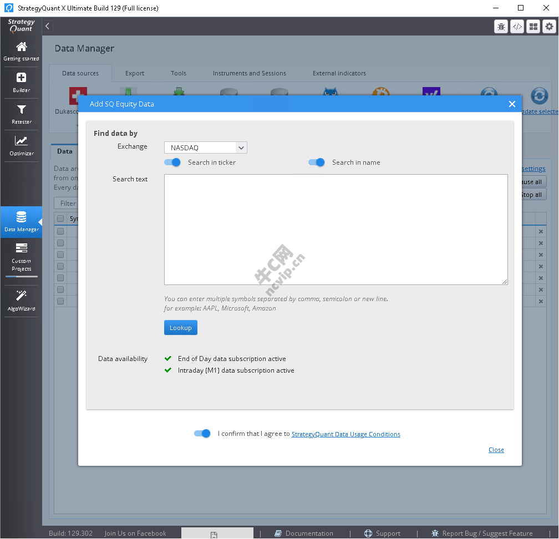559x539 pixels.
Task: Open settings with the gear icon
Action: [550, 27]
